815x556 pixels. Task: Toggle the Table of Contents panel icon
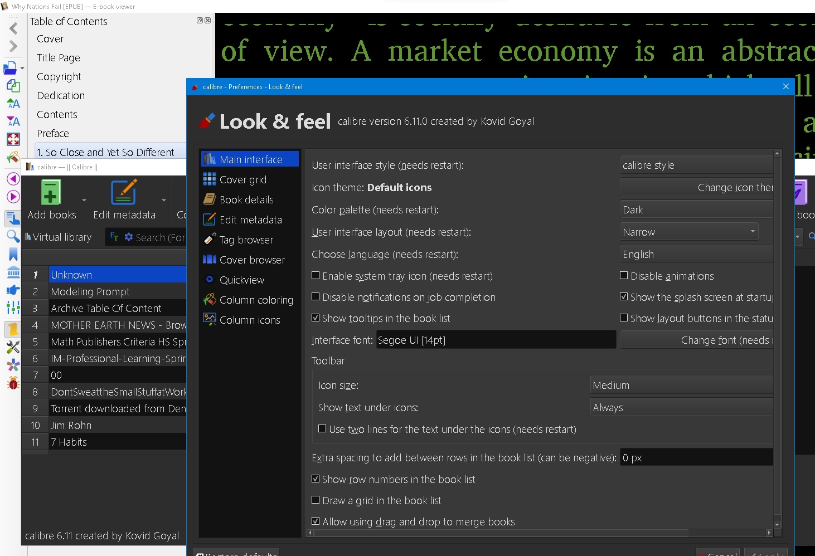click(x=13, y=218)
